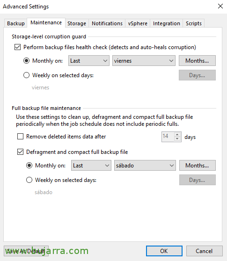Click Months button for health check
The height and width of the screenshot is (261, 227).
click(x=197, y=61)
